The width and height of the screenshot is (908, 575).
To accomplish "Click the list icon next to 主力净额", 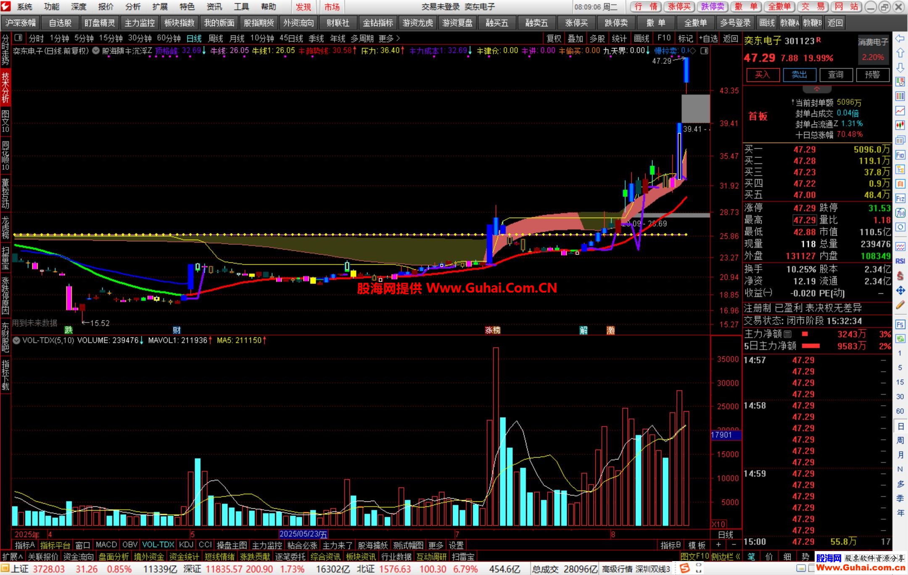I will [787, 334].
